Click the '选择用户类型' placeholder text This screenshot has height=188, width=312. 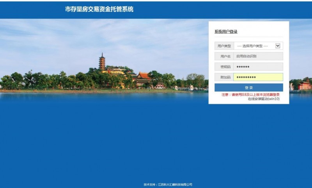252,46
